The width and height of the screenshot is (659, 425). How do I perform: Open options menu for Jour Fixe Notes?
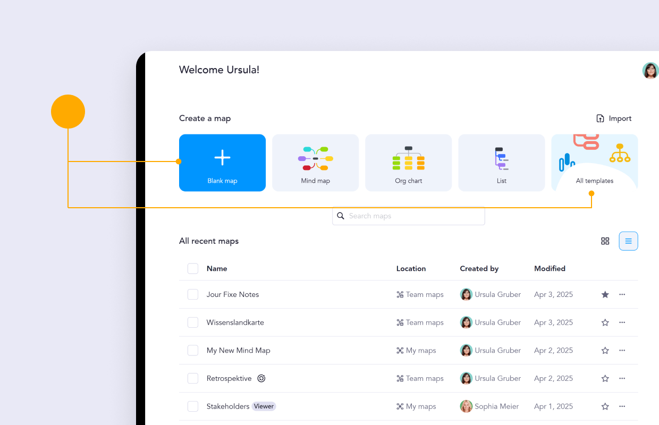click(x=622, y=294)
